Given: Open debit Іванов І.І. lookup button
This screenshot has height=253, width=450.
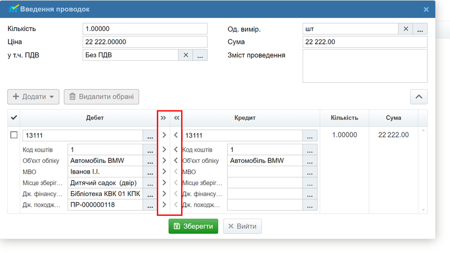Looking at the screenshot, I should [x=150, y=172].
